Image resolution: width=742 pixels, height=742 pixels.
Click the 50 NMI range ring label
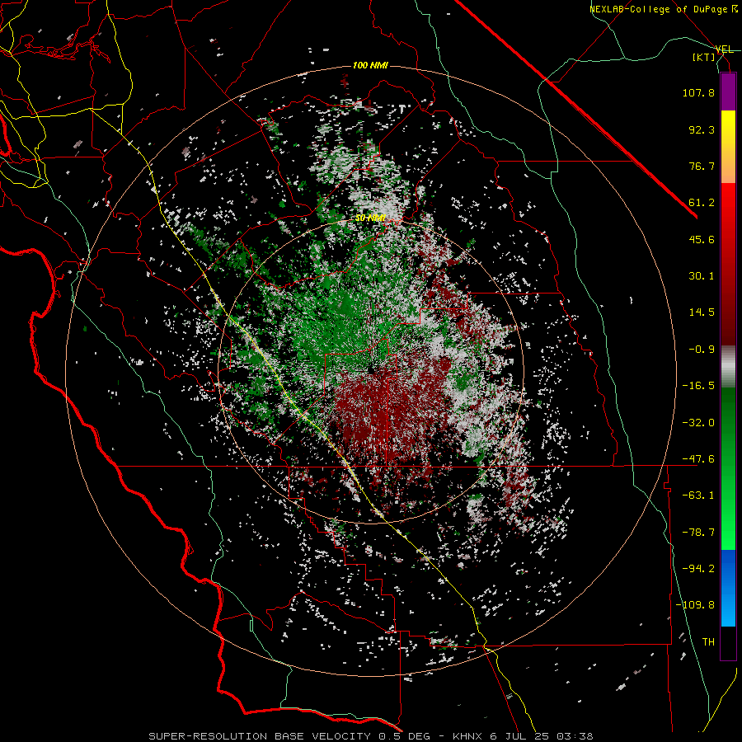pyautogui.click(x=370, y=218)
